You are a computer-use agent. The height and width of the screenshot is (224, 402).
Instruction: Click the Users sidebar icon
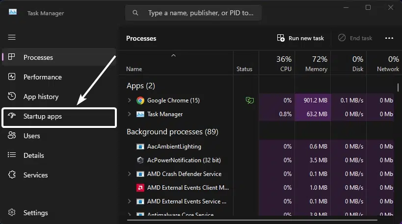coord(12,135)
